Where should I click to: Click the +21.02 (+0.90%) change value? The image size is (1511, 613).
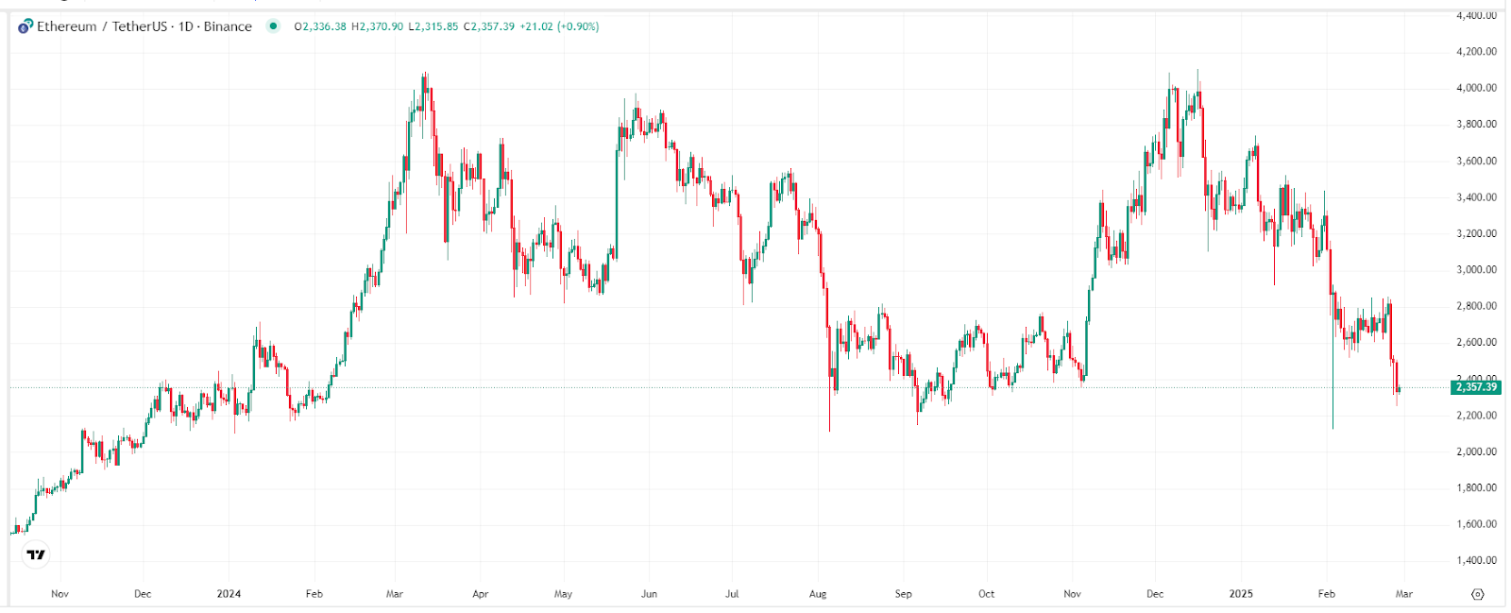point(559,26)
